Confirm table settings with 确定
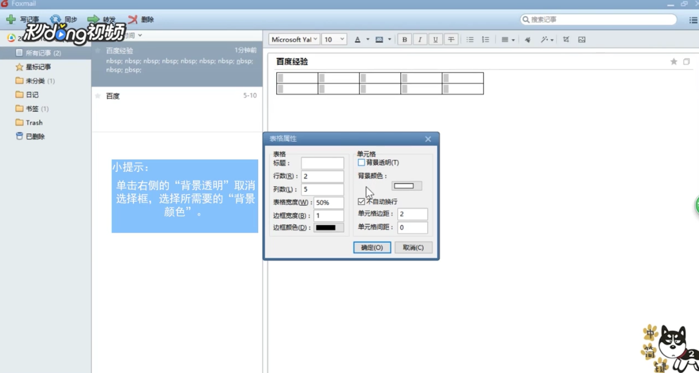Screen dimensions: 699x373 [x=372, y=247]
